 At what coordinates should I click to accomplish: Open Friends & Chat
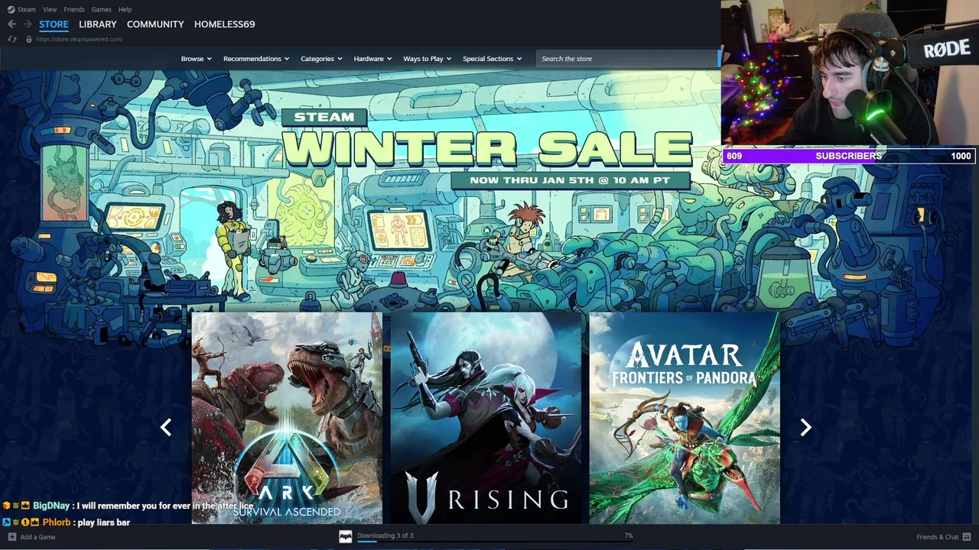(937, 537)
